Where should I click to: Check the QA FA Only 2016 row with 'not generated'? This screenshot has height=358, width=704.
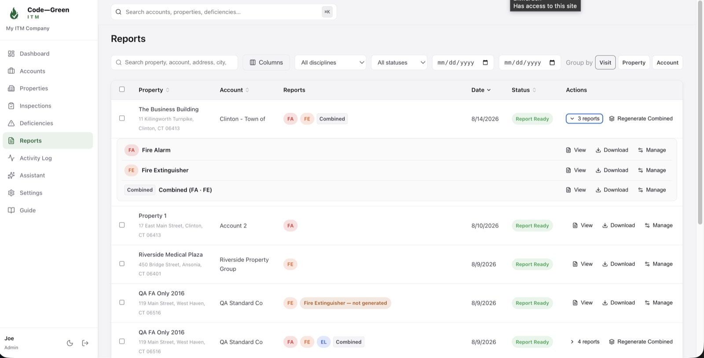click(x=122, y=303)
